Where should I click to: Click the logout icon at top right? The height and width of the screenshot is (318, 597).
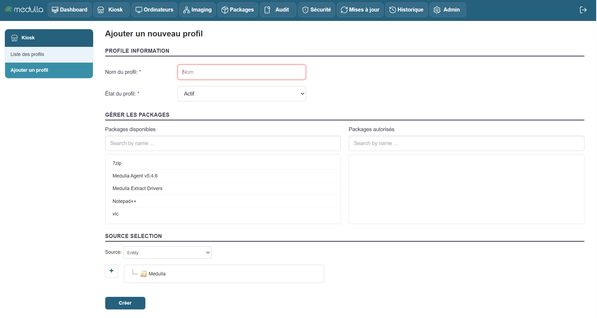[x=583, y=10]
